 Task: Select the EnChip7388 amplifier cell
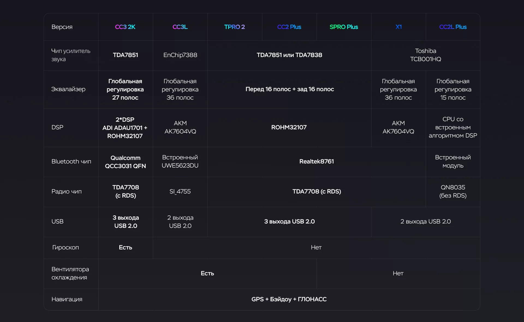180,55
